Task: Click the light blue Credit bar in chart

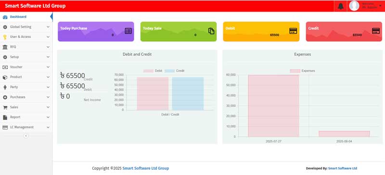Action: [x=188, y=94]
